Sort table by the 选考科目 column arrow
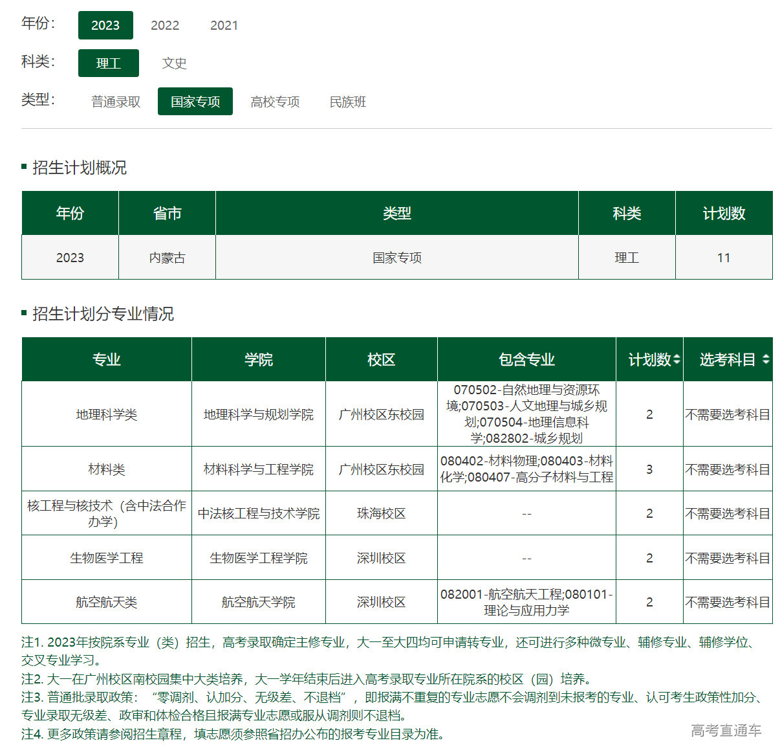Screen dimensions: 780x756 (766, 359)
